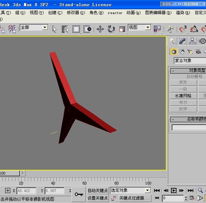Click the X coordinate field

click(x=26, y=191)
